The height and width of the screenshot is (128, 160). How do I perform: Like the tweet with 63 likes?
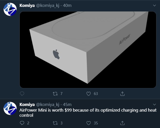(89, 94)
